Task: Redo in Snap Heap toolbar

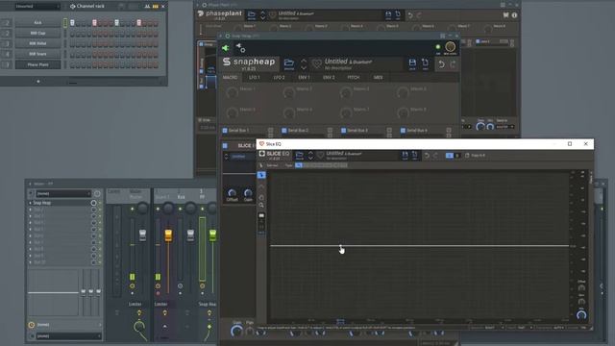Action: click(x=453, y=64)
